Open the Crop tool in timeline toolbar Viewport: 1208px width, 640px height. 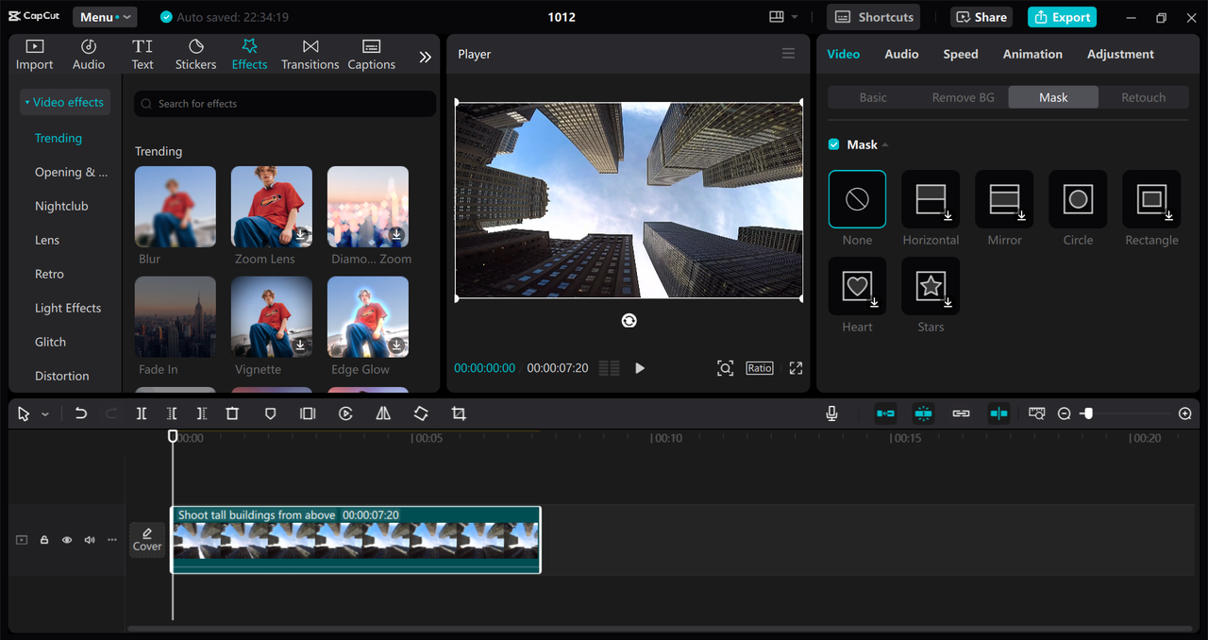[459, 413]
